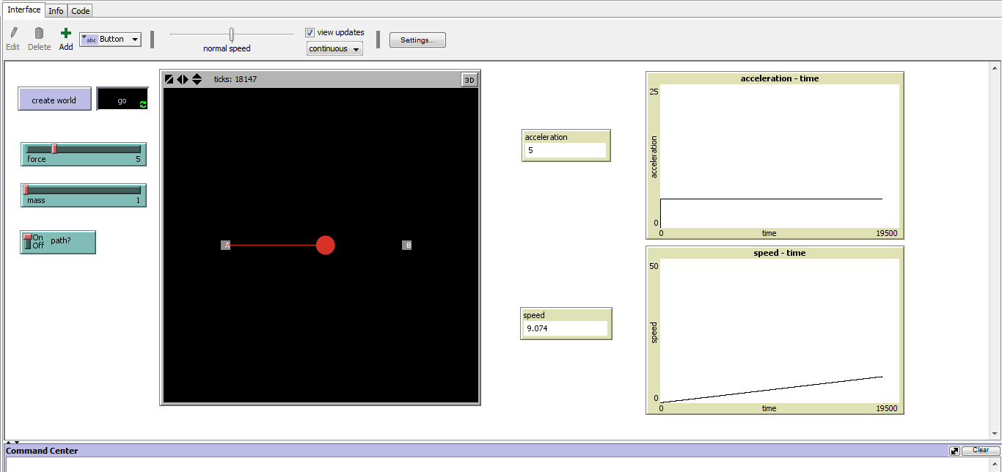Click the force slider handle
The width and height of the screenshot is (1002, 472).
point(54,149)
